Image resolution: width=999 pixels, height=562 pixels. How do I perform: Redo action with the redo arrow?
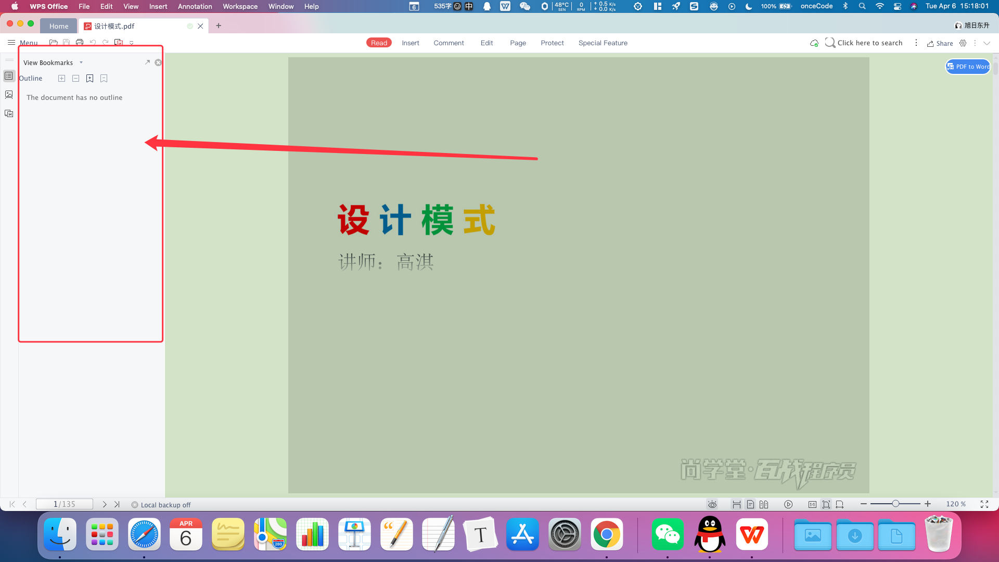click(106, 43)
